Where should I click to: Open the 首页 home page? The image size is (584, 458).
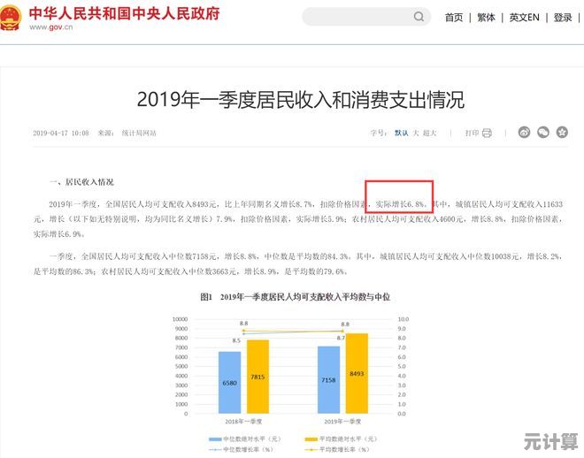click(x=453, y=18)
